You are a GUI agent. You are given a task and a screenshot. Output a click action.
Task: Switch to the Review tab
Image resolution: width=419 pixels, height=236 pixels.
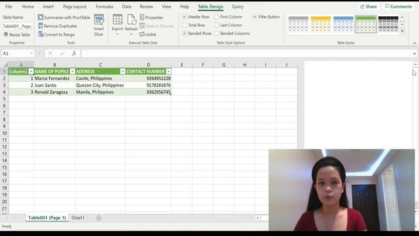(x=147, y=7)
